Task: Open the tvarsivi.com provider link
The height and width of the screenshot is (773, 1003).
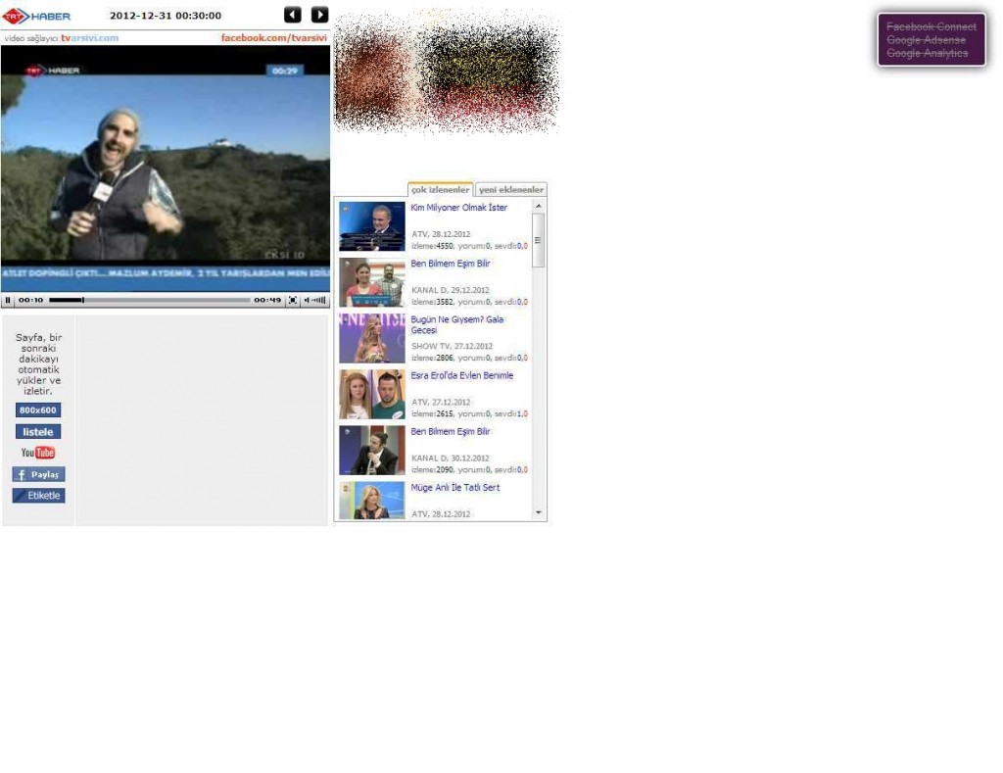Action: [89, 38]
